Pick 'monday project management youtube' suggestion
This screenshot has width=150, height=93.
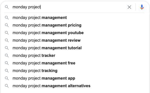click(x=75, y=33)
